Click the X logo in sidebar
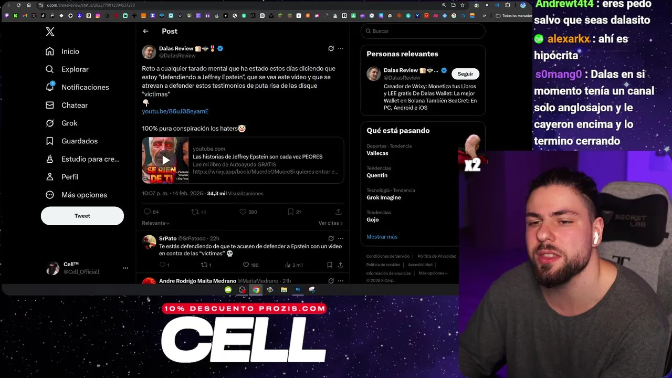672x378 pixels. click(x=50, y=32)
